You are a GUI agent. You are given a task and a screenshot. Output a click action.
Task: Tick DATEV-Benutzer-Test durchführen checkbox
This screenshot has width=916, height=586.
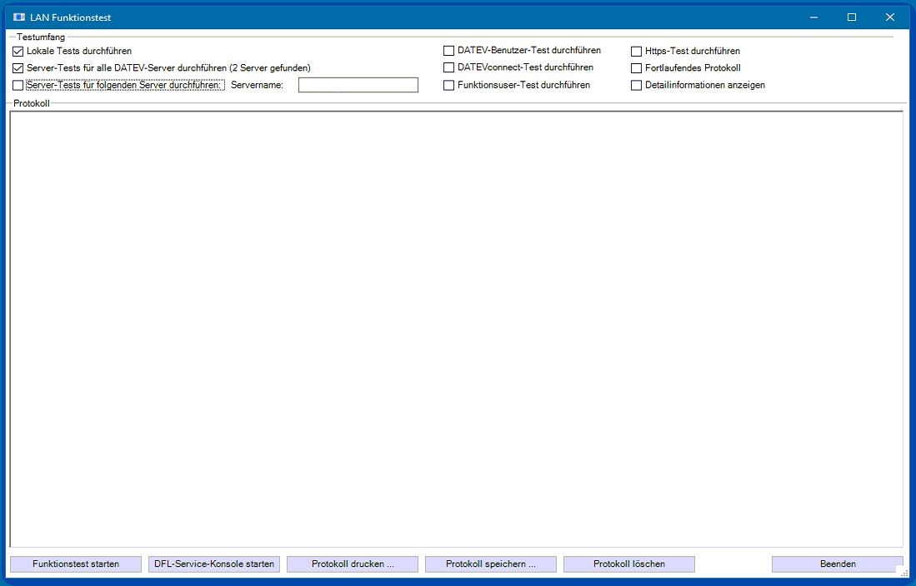pyautogui.click(x=449, y=51)
